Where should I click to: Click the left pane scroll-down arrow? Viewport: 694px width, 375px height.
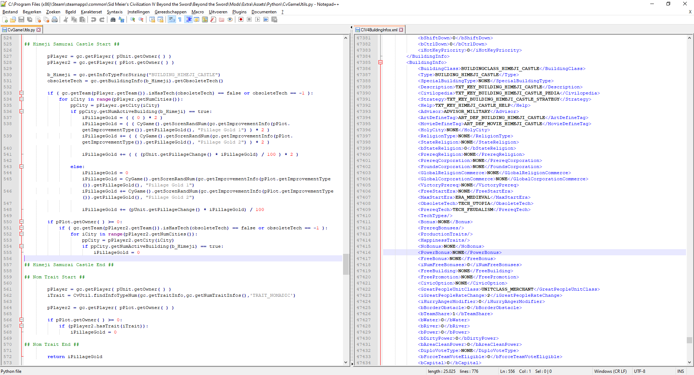point(346,362)
